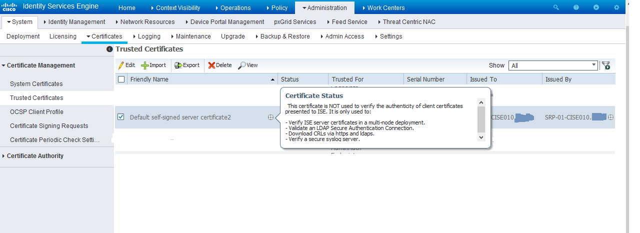This screenshot has width=640, height=233.
Task: Open Threat Centric NAC menu
Action: click(407, 22)
